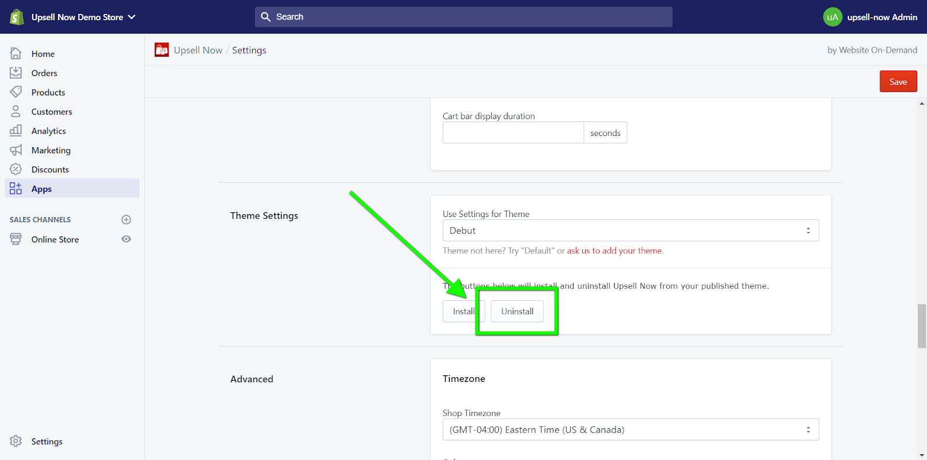
Task: View online store via eye icon
Action: (x=126, y=239)
